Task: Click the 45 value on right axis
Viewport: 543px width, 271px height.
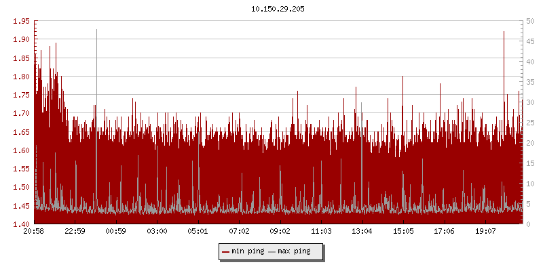Action: coord(529,41)
